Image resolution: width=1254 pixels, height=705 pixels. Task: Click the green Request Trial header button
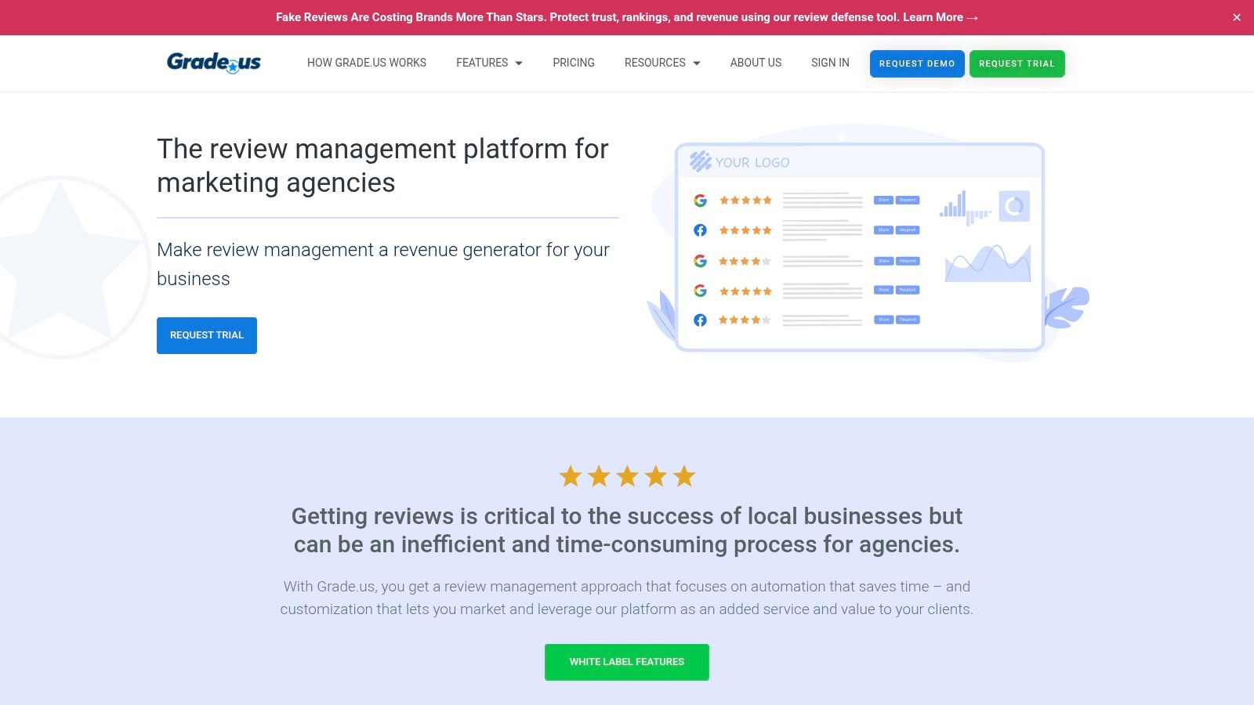pyautogui.click(x=1017, y=63)
